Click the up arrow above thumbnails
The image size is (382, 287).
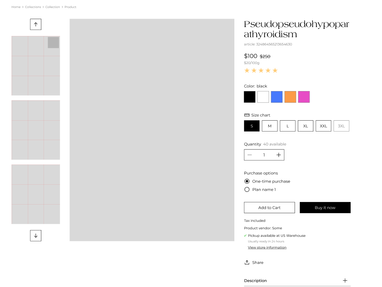pos(36,24)
